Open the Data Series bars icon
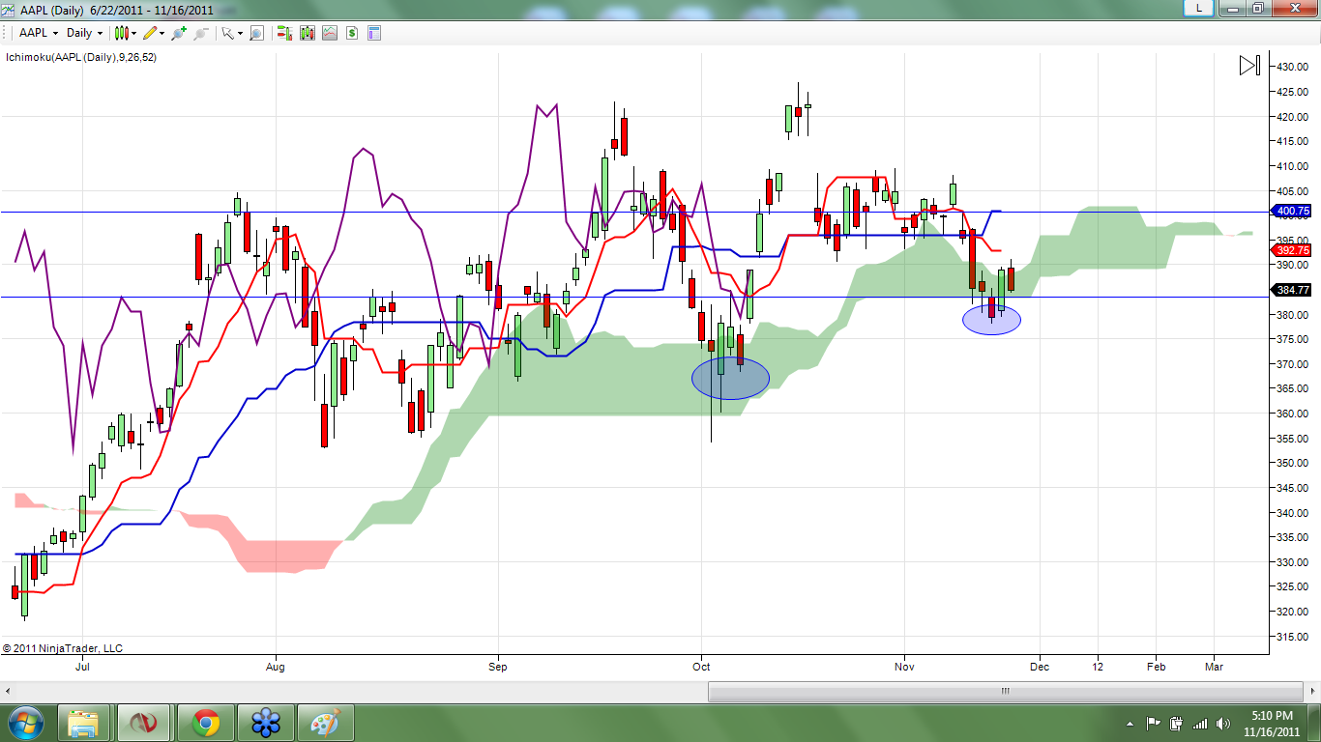1321x742 pixels. pyautogui.click(x=308, y=33)
